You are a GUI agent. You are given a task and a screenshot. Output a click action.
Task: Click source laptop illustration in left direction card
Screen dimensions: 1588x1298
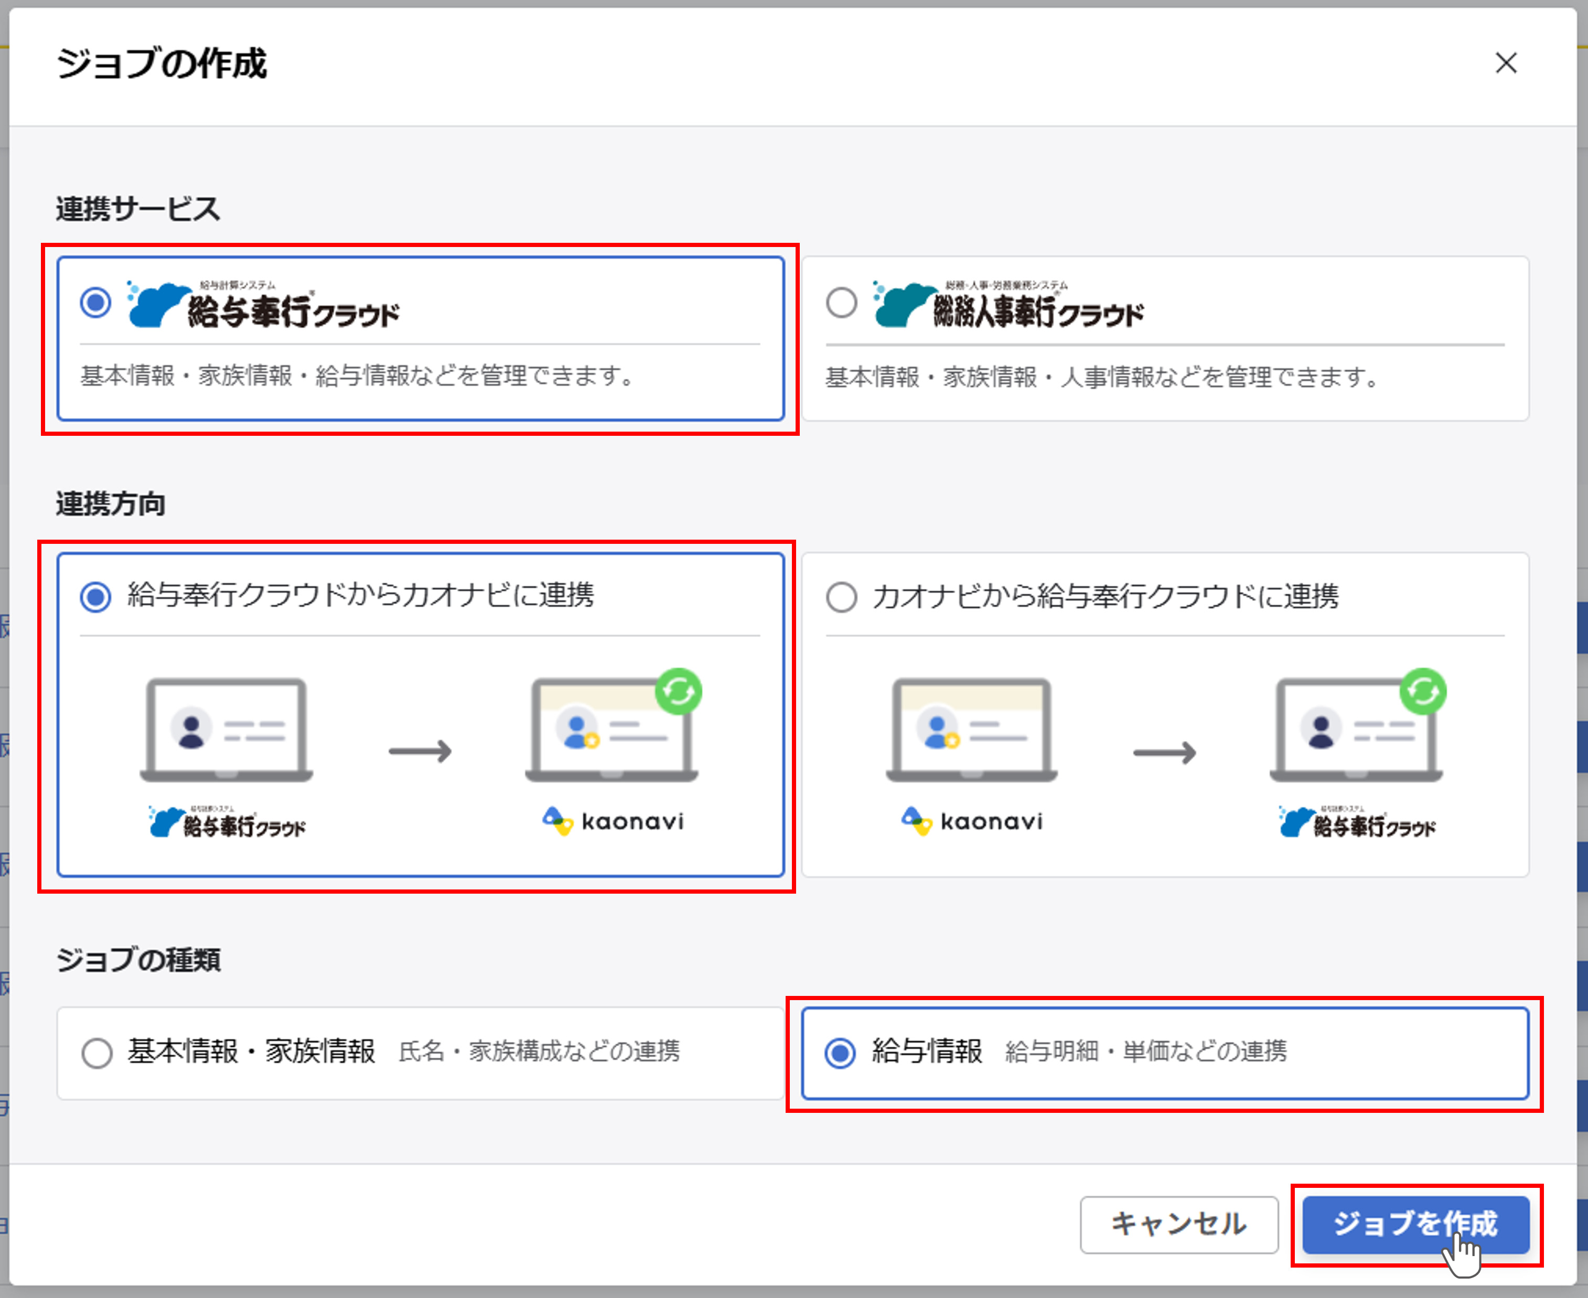tap(227, 730)
